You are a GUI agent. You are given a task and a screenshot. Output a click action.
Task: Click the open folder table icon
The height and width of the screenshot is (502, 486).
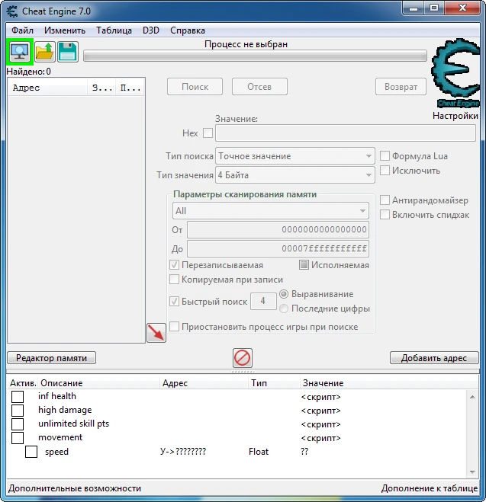(x=44, y=52)
